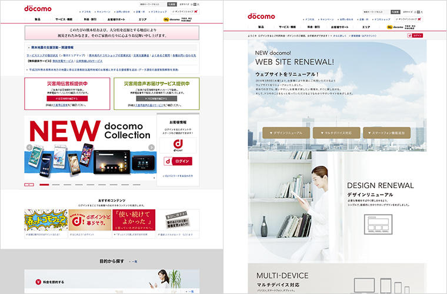Click the yellow My docomo badge on the right page
Viewport: 447px width, 294px height.
pos(390,27)
